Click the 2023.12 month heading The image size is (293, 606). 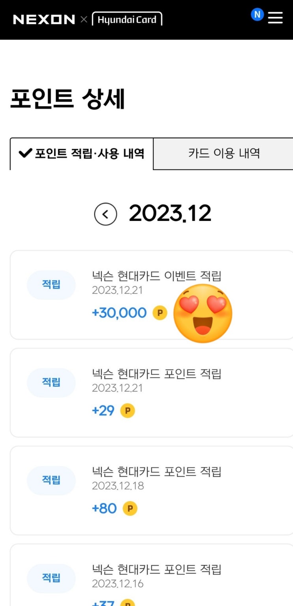170,214
